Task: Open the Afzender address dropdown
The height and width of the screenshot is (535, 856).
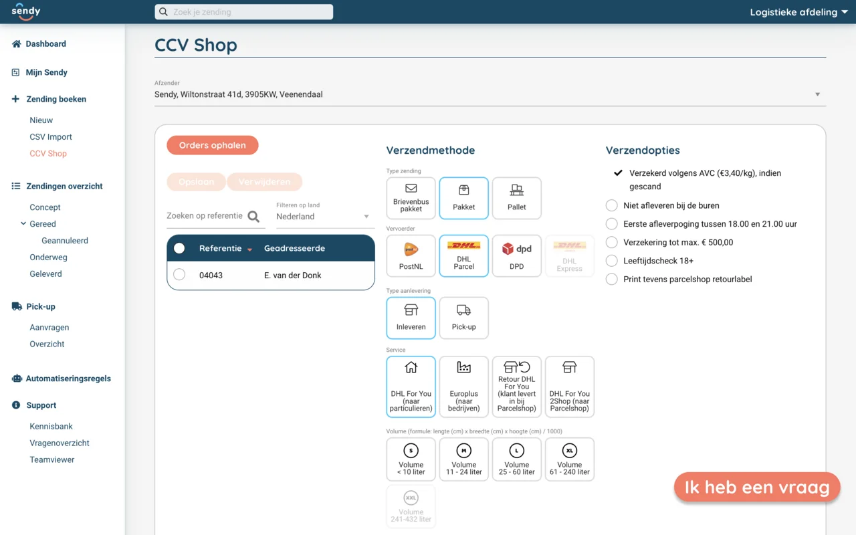Action: [490, 94]
